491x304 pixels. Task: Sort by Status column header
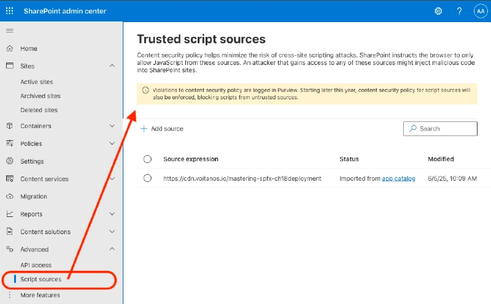[x=349, y=159]
